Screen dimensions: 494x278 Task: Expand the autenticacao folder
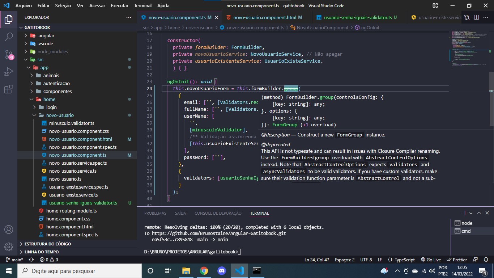pos(77,83)
